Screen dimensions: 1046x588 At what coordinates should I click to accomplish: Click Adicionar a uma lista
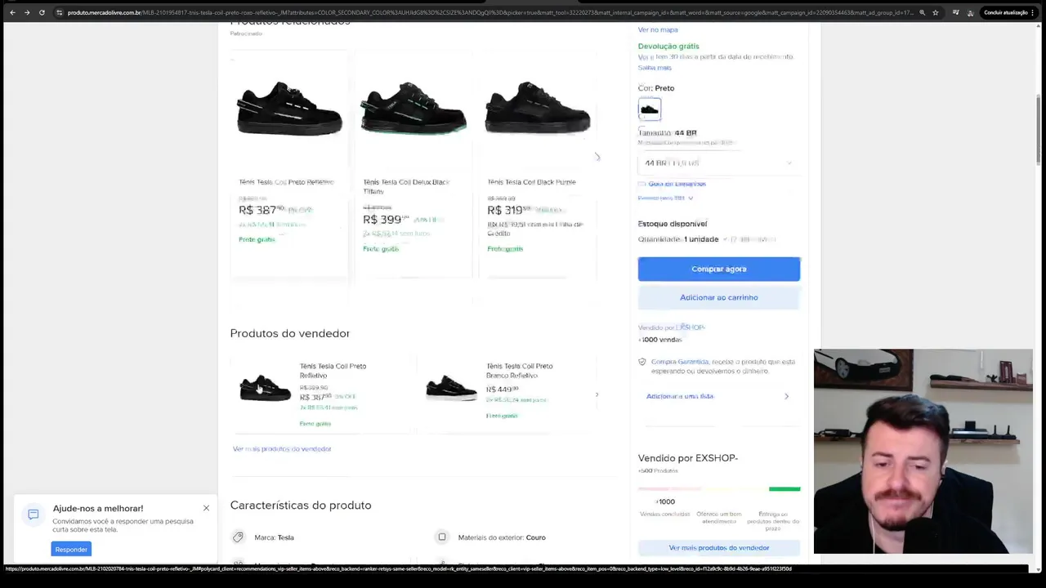tap(680, 396)
